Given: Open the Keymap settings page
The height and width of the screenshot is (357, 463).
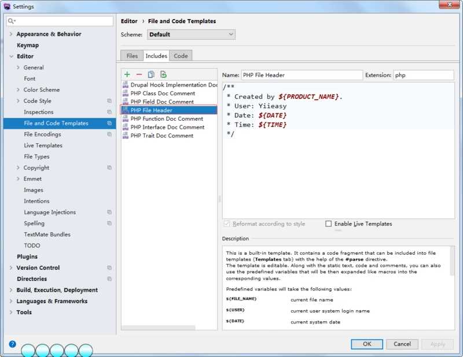Looking at the screenshot, I should [x=28, y=46].
